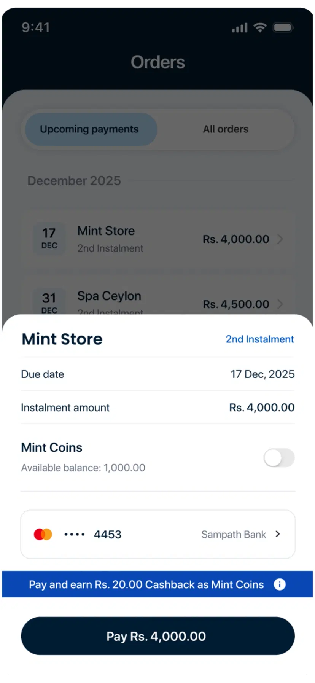
Task: Click the 17 DEC date badge
Action: (x=49, y=238)
